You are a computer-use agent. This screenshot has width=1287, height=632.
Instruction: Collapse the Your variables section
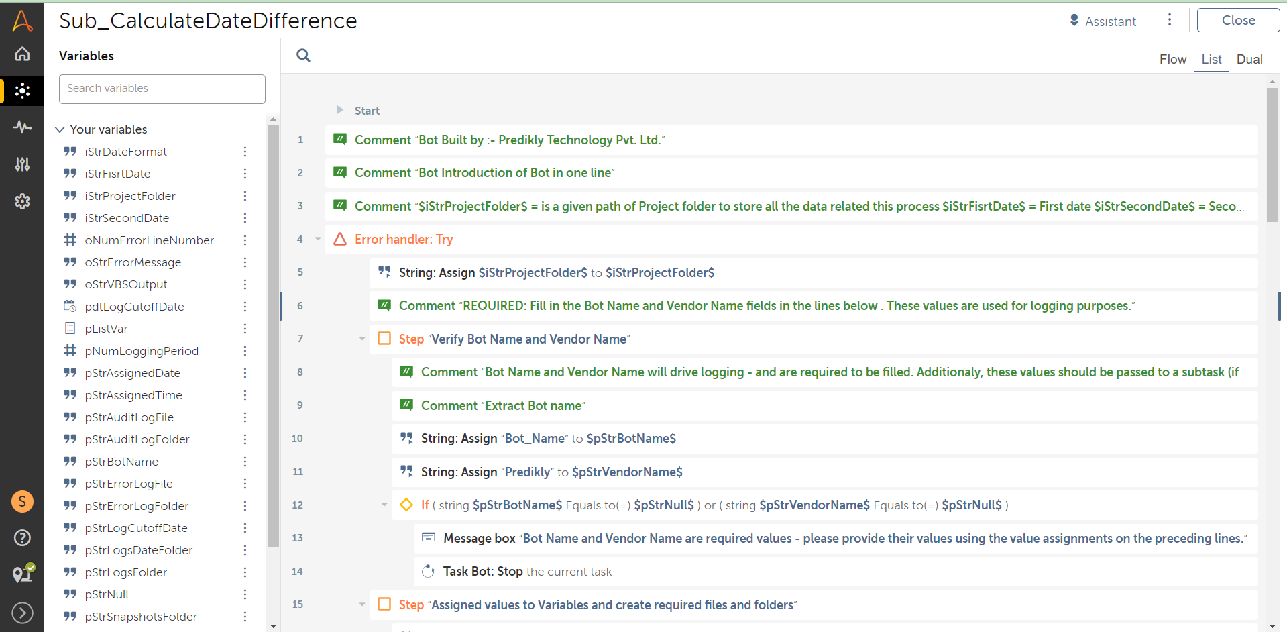(60, 129)
